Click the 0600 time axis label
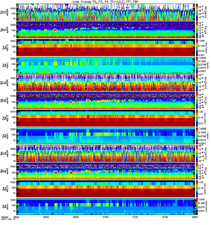 coord(16,217)
